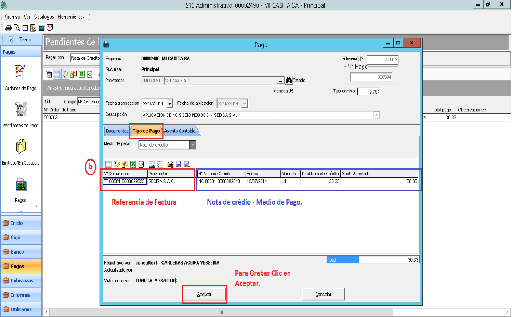
Task: Expand the Fecha transacción date dropdown
Action: (169, 104)
